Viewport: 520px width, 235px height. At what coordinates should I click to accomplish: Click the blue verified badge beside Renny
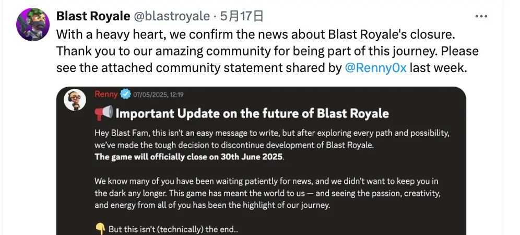[x=125, y=95]
